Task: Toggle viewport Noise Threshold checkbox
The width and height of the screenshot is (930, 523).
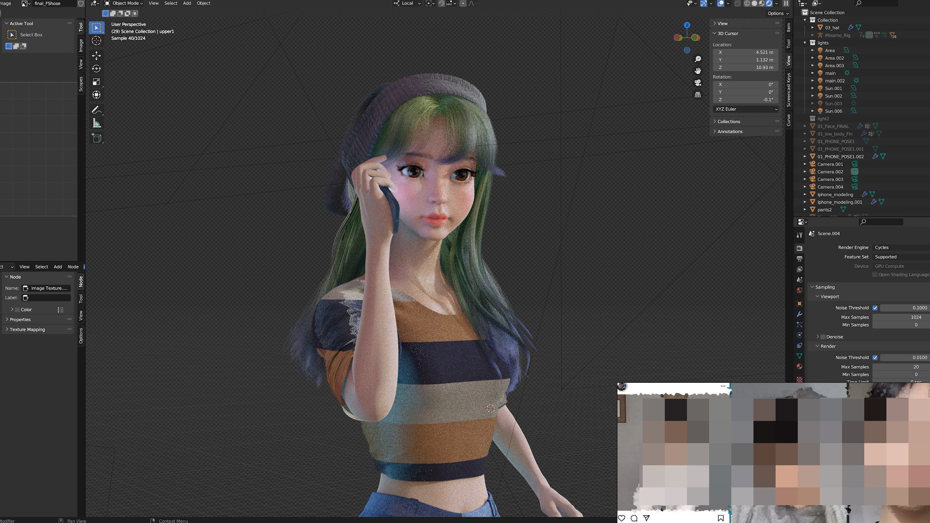Action: click(x=875, y=308)
